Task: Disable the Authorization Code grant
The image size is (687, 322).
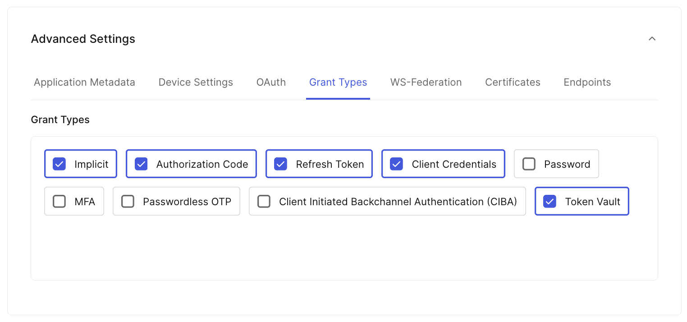Action: pyautogui.click(x=141, y=164)
